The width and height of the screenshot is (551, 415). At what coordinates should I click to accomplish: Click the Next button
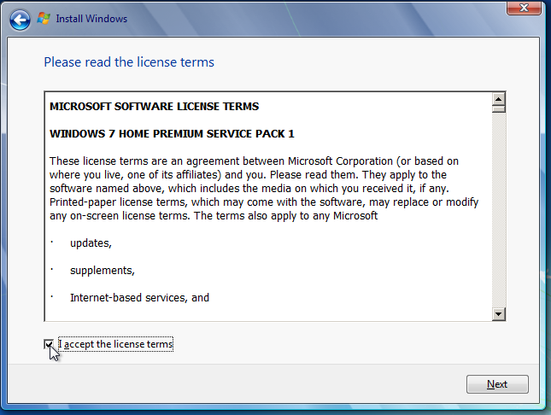pos(497,384)
